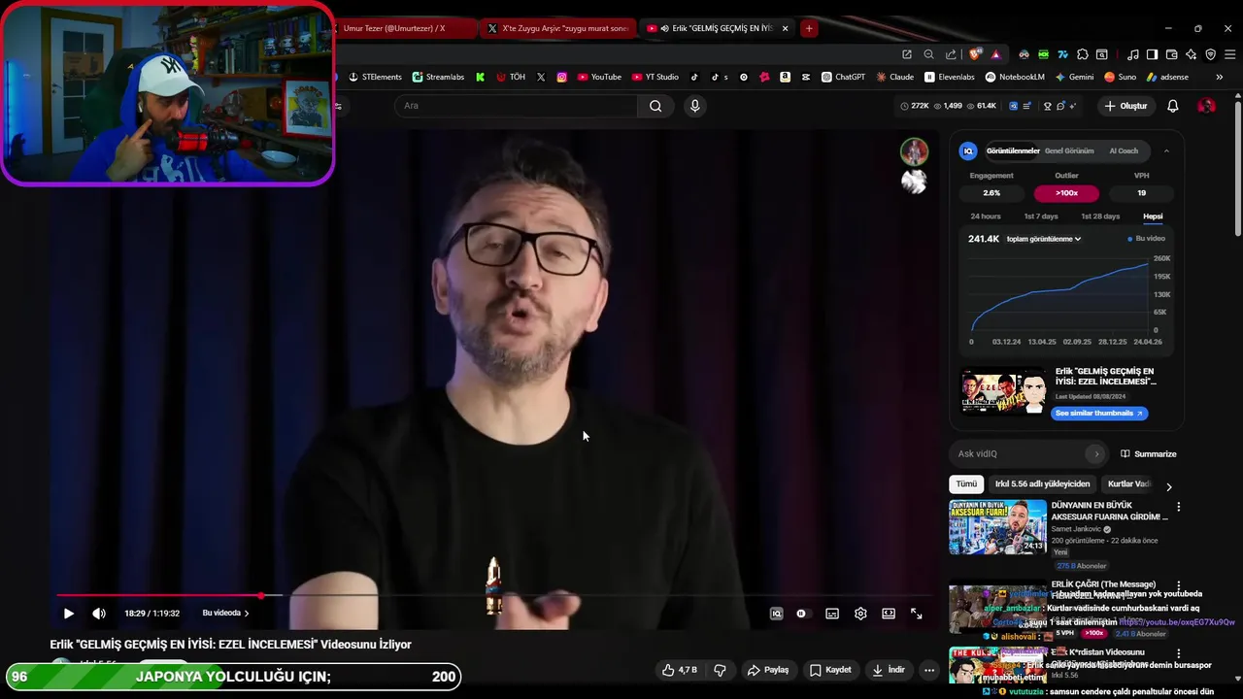Save video with Kaydet button
Screen dimensions: 1243x699
click(830, 670)
